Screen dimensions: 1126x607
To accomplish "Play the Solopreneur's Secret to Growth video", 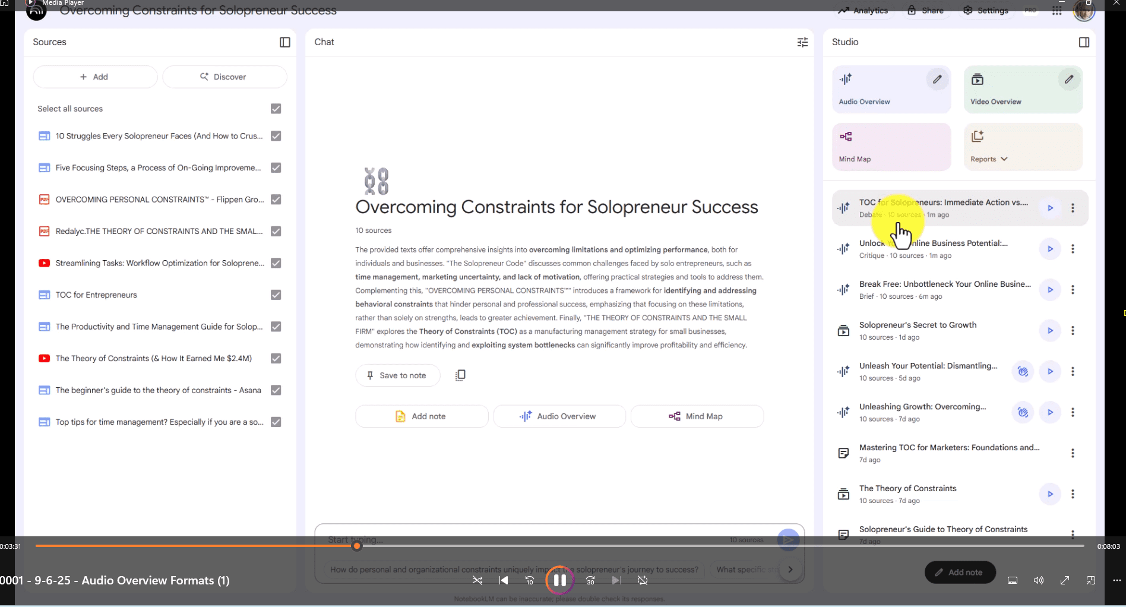I will pyautogui.click(x=1050, y=331).
